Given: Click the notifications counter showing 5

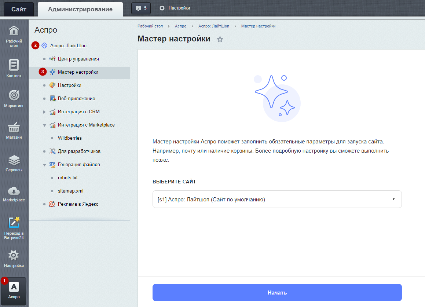Looking at the screenshot, I should 141,8.
